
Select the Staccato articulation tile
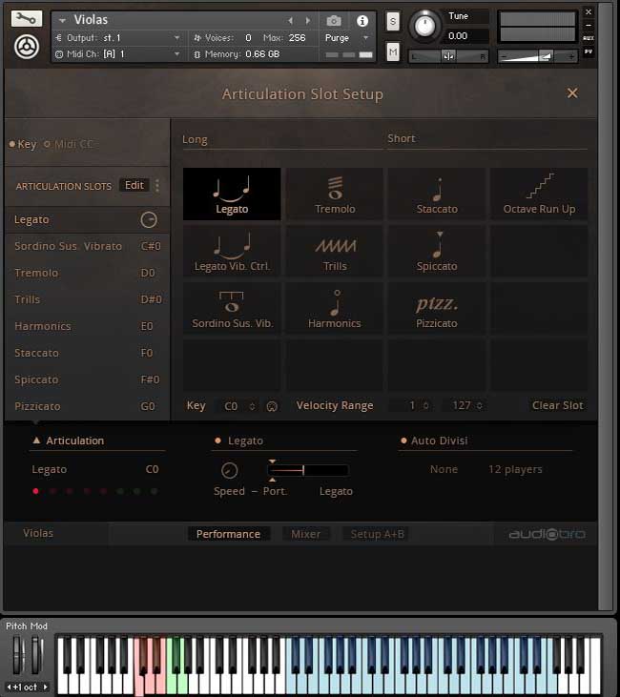(x=437, y=194)
